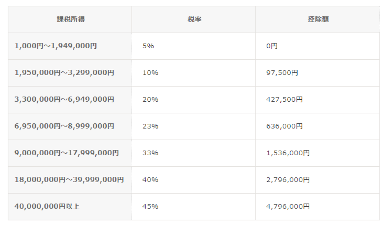
Task: Click the 5% tax rate cell
Action: point(194,46)
